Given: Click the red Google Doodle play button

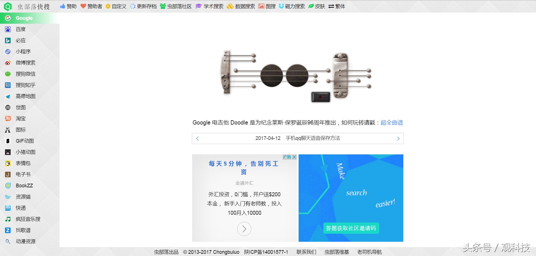Looking at the screenshot, I should 320,97.
